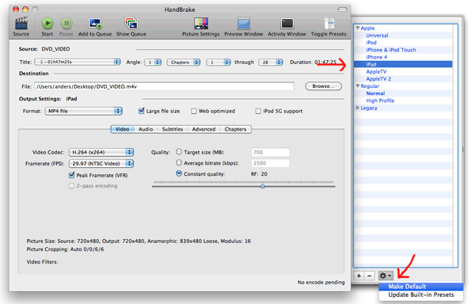Open the Angle dropdown

(x=153, y=62)
